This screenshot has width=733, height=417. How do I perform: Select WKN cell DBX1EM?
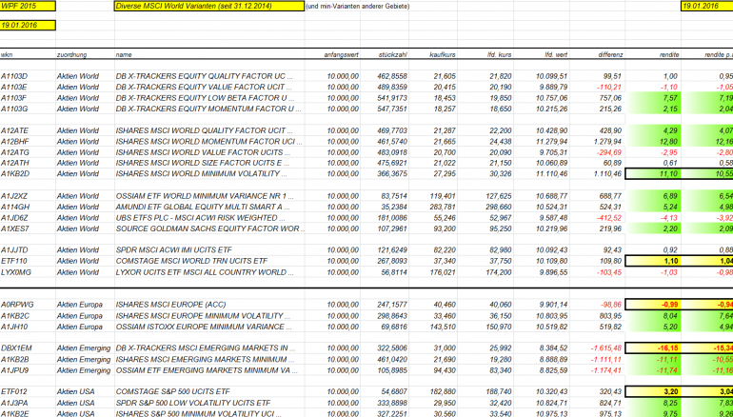click(28, 348)
